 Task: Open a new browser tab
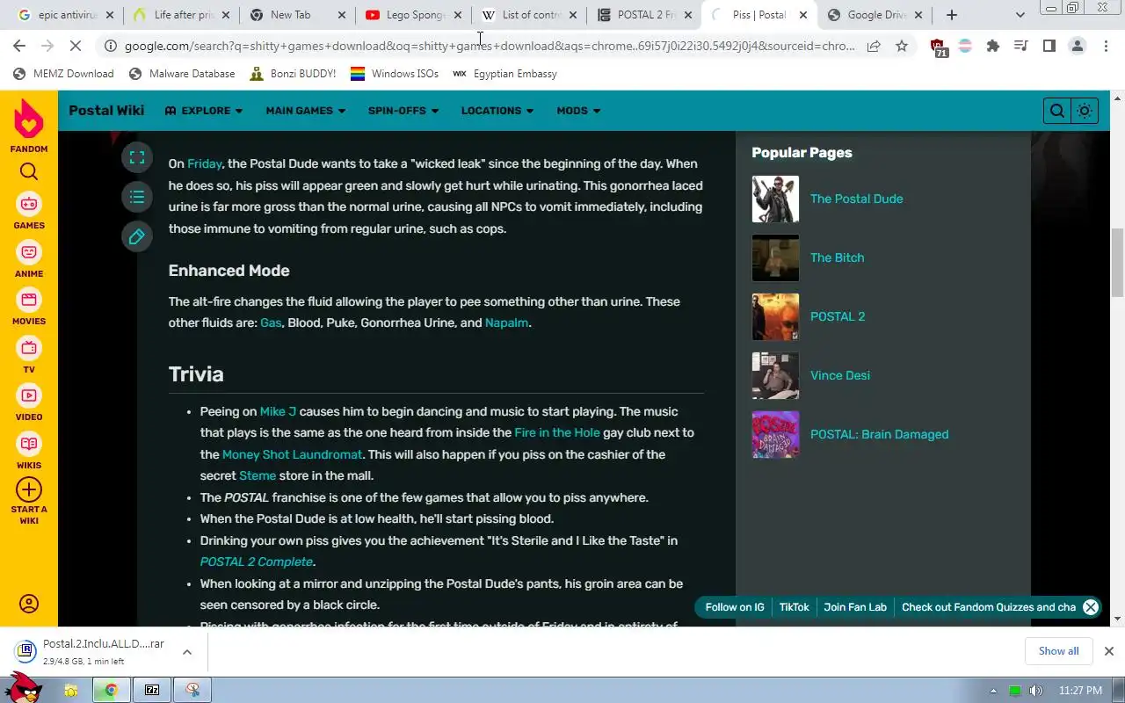(952, 15)
